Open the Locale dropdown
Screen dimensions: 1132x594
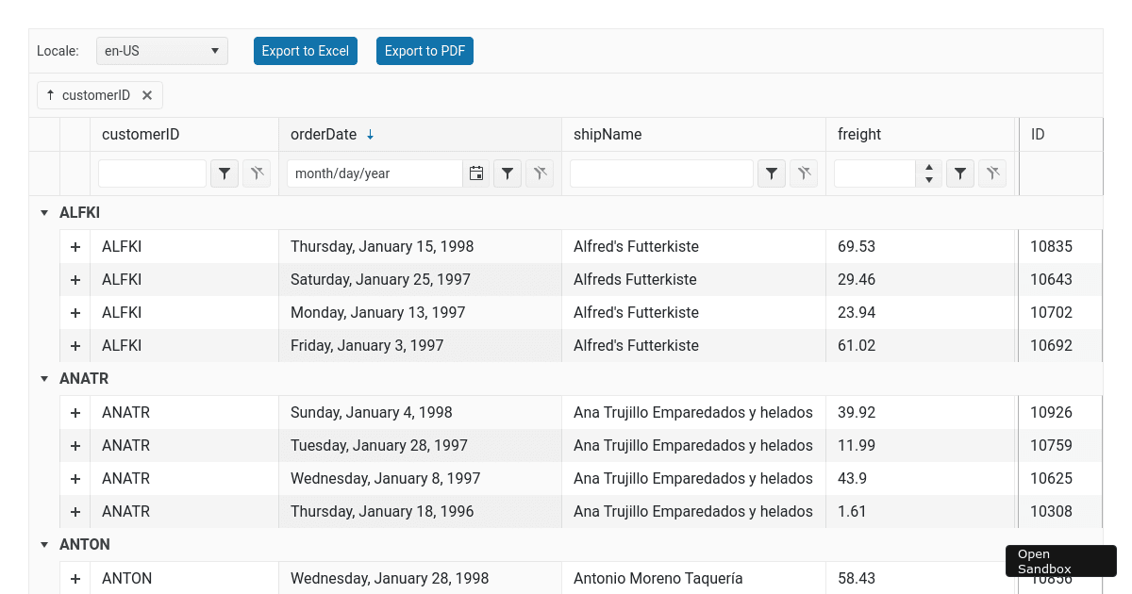[x=162, y=51]
